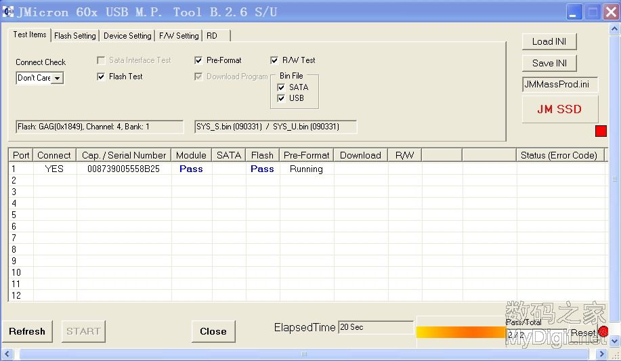Image resolution: width=621 pixels, height=361 pixels.
Task: Switch to the Flash Setting tab
Action: coord(75,36)
